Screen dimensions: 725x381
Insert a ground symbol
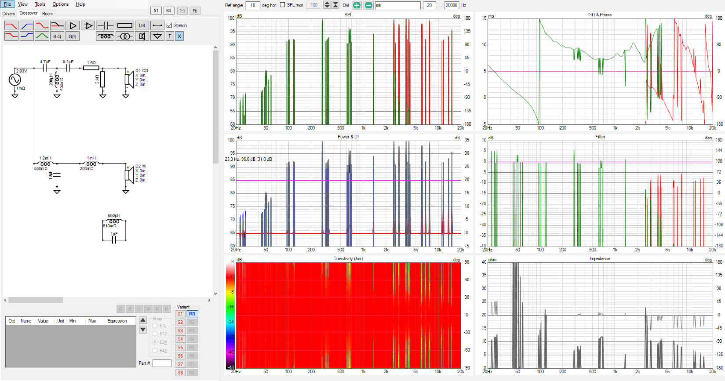point(157,36)
